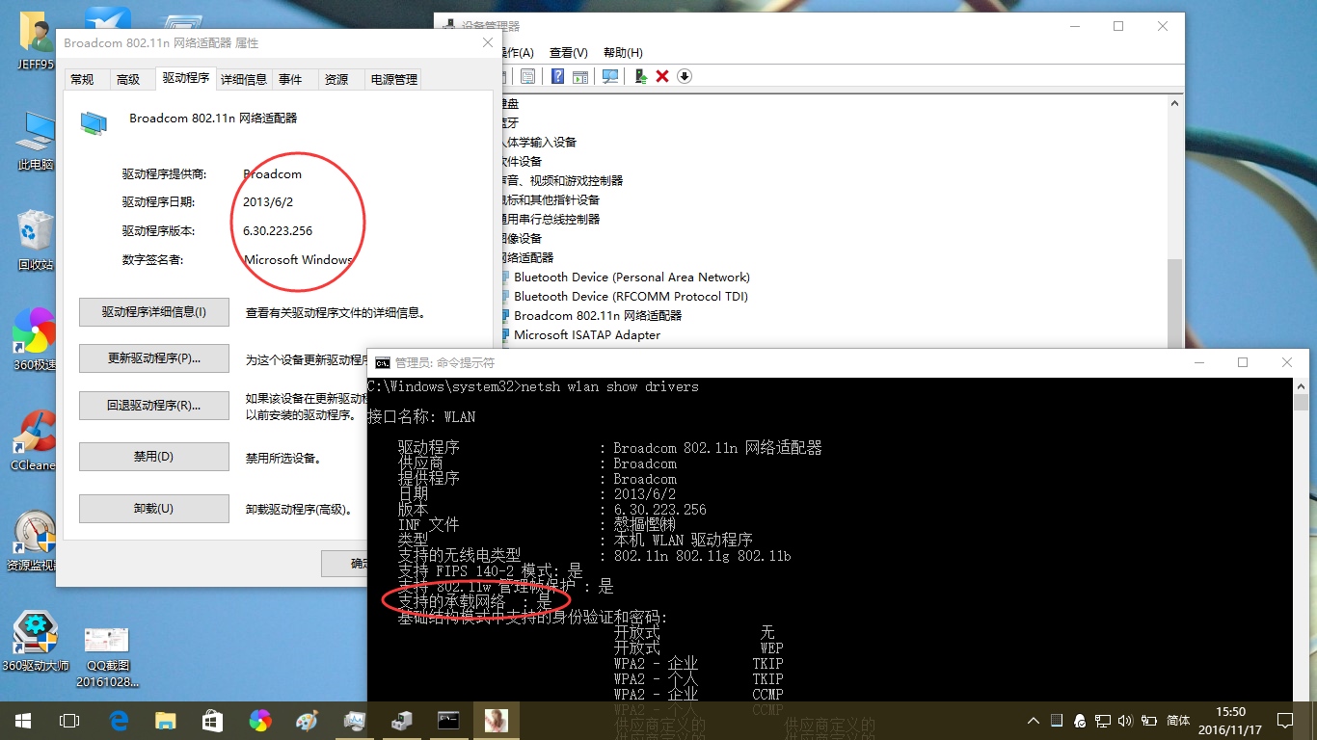1317x740 pixels.
Task: Click the 更新驱动程序(P)... button
Action: coord(154,358)
